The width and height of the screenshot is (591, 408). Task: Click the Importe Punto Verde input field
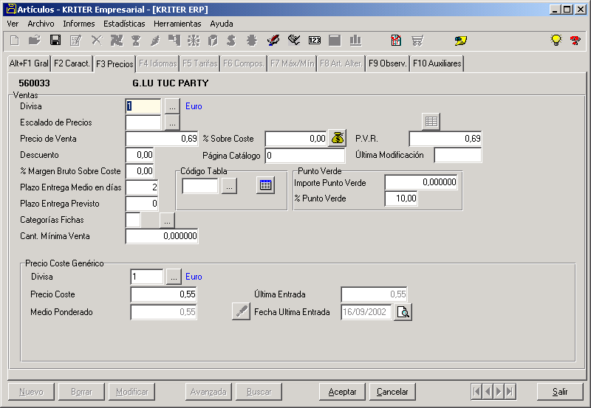pyautogui.click(x=421, y=182)
